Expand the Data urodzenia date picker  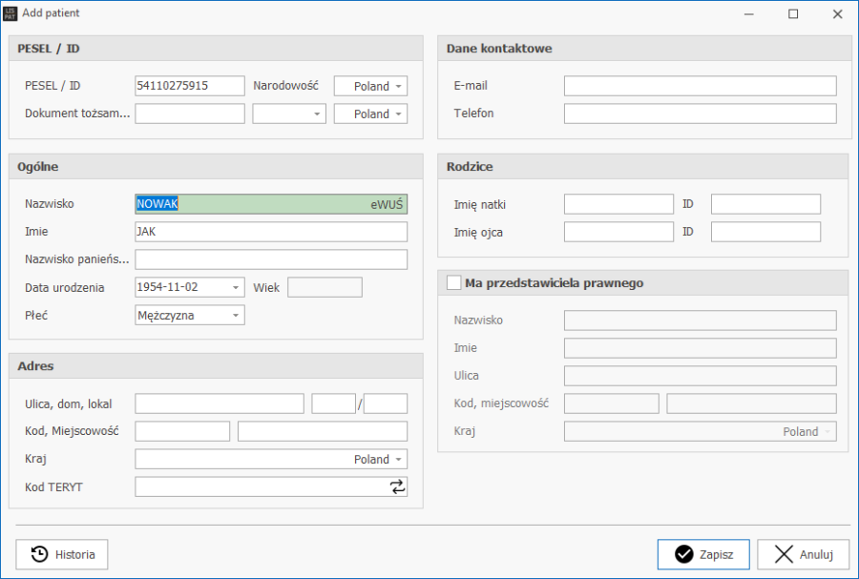[x=236, y=287]
